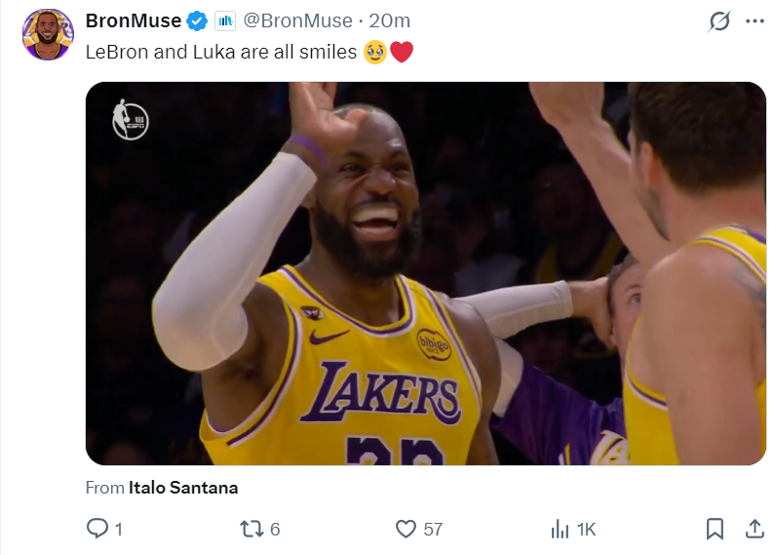This screenshot has height=555, width=774.
Task: Click the reply speech bubble icon
Action: point(97,529)
